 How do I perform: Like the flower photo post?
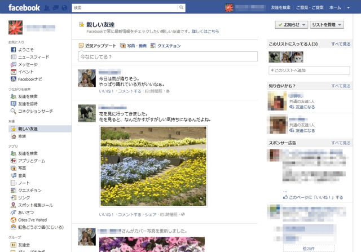(x=107, y=214)
